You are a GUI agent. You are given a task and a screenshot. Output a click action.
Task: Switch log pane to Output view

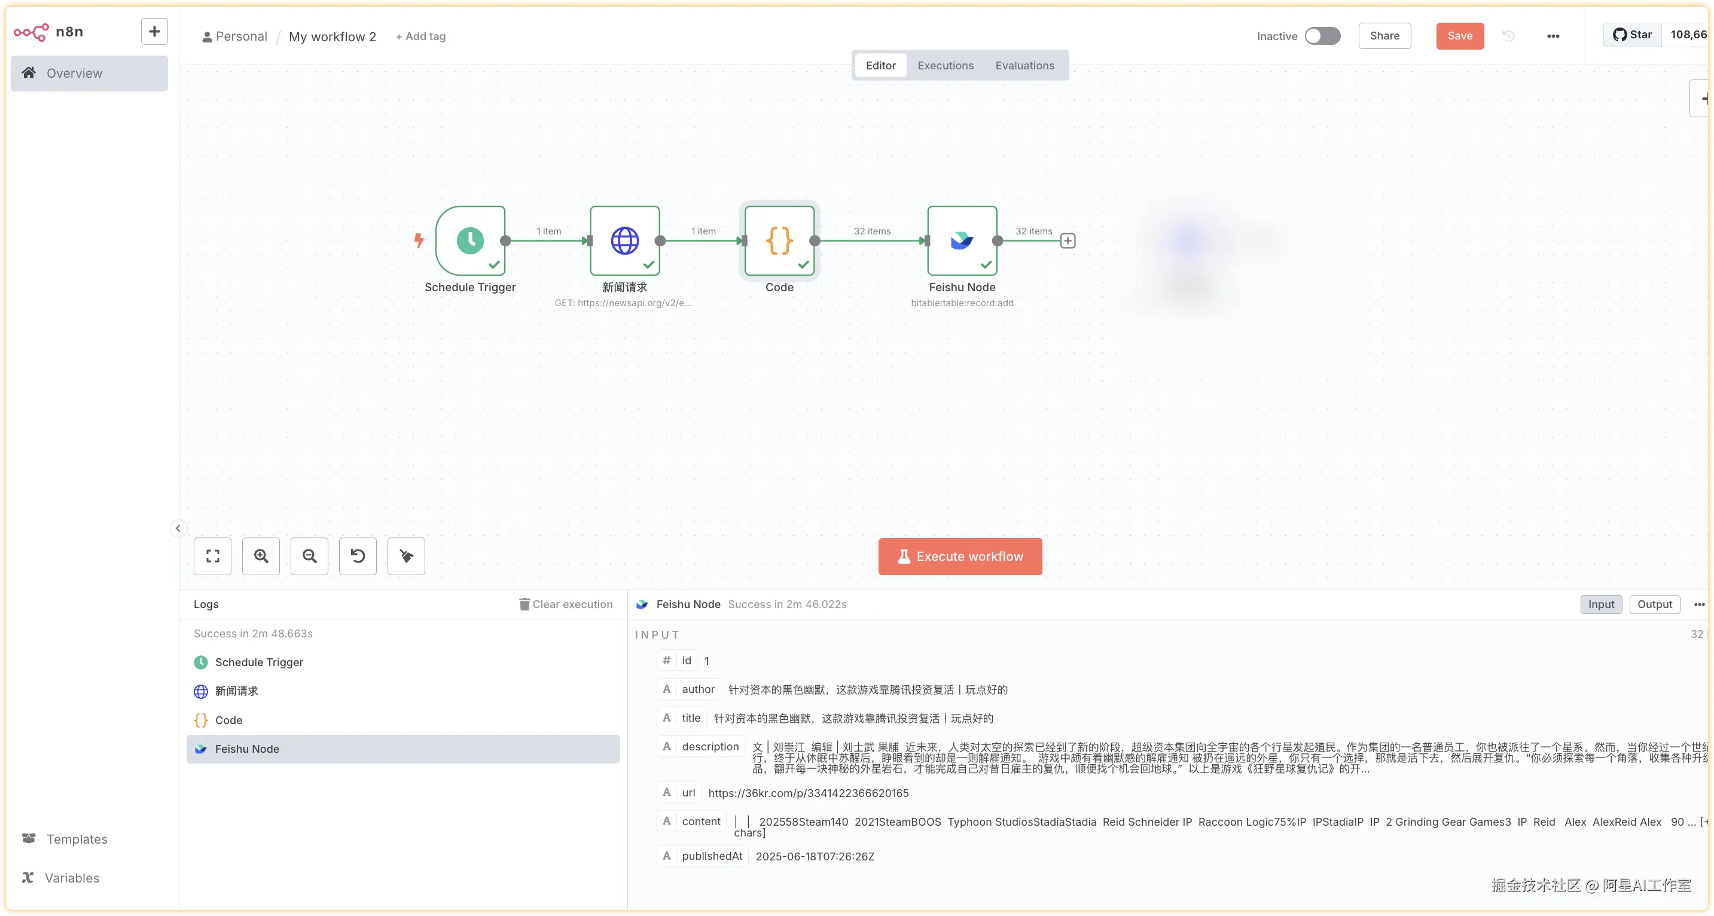[x=1654, y=604]
